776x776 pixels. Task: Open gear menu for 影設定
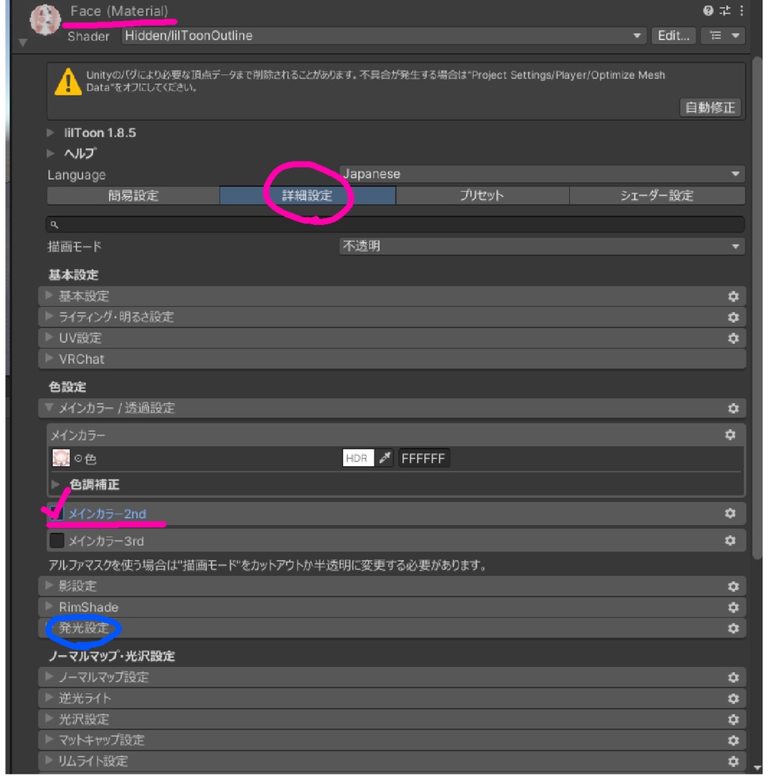click(x=733, y=587)
